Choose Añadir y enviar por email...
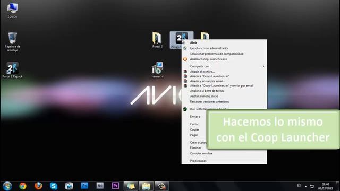 [224, 81]
